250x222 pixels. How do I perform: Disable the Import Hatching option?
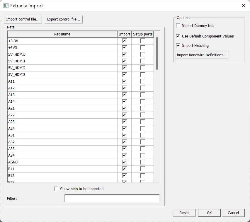point(178,46)
